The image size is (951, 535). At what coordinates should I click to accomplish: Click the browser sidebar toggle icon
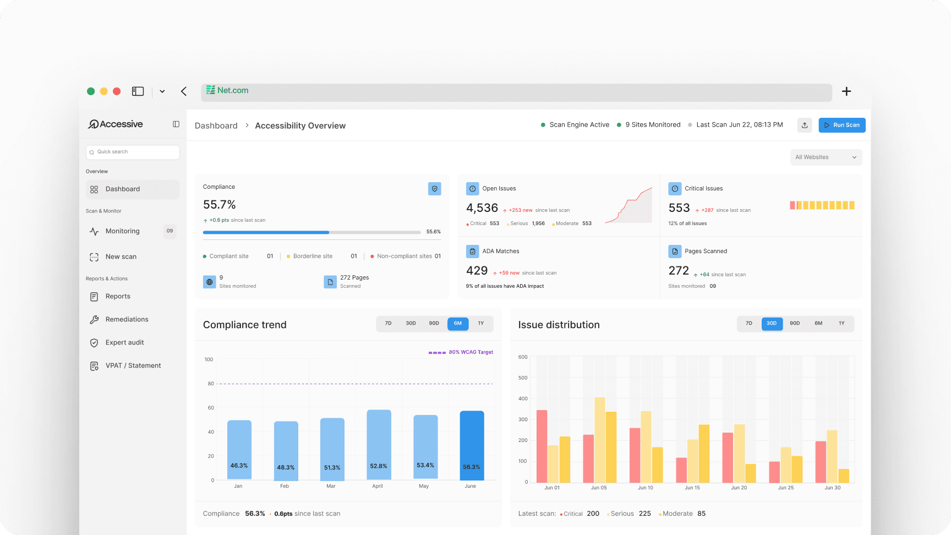pos(138,91)
